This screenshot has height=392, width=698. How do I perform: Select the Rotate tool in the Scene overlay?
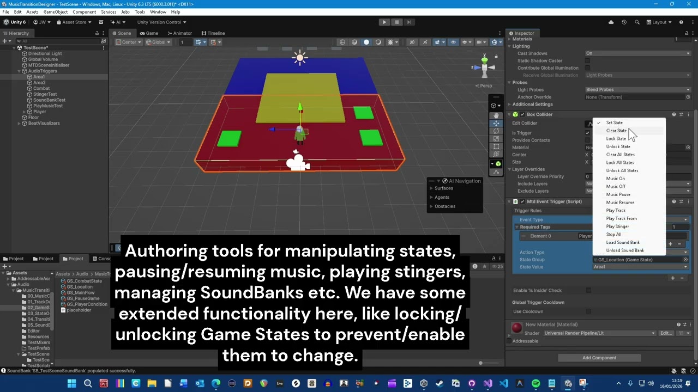click(496, 131)
